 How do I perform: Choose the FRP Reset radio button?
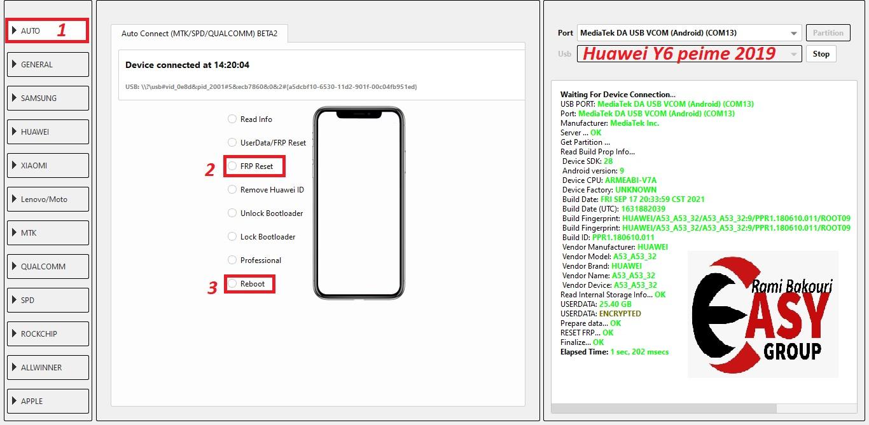(x=251, y=166)
